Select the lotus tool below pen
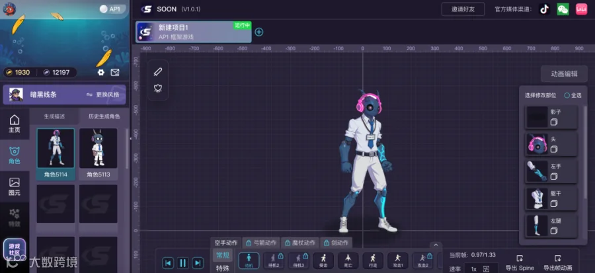This screenshot has height=273, width=595. coord(158,88)
